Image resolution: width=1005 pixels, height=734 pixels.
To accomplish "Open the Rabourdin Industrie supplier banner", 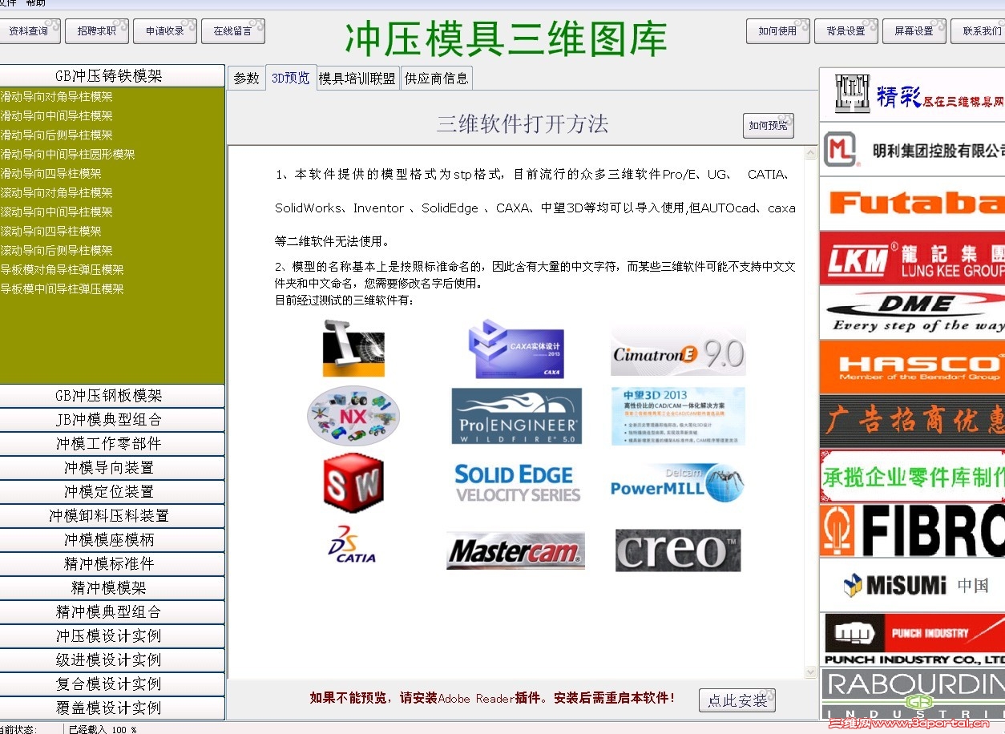I will pyautogui.click(x=912, y=694).
